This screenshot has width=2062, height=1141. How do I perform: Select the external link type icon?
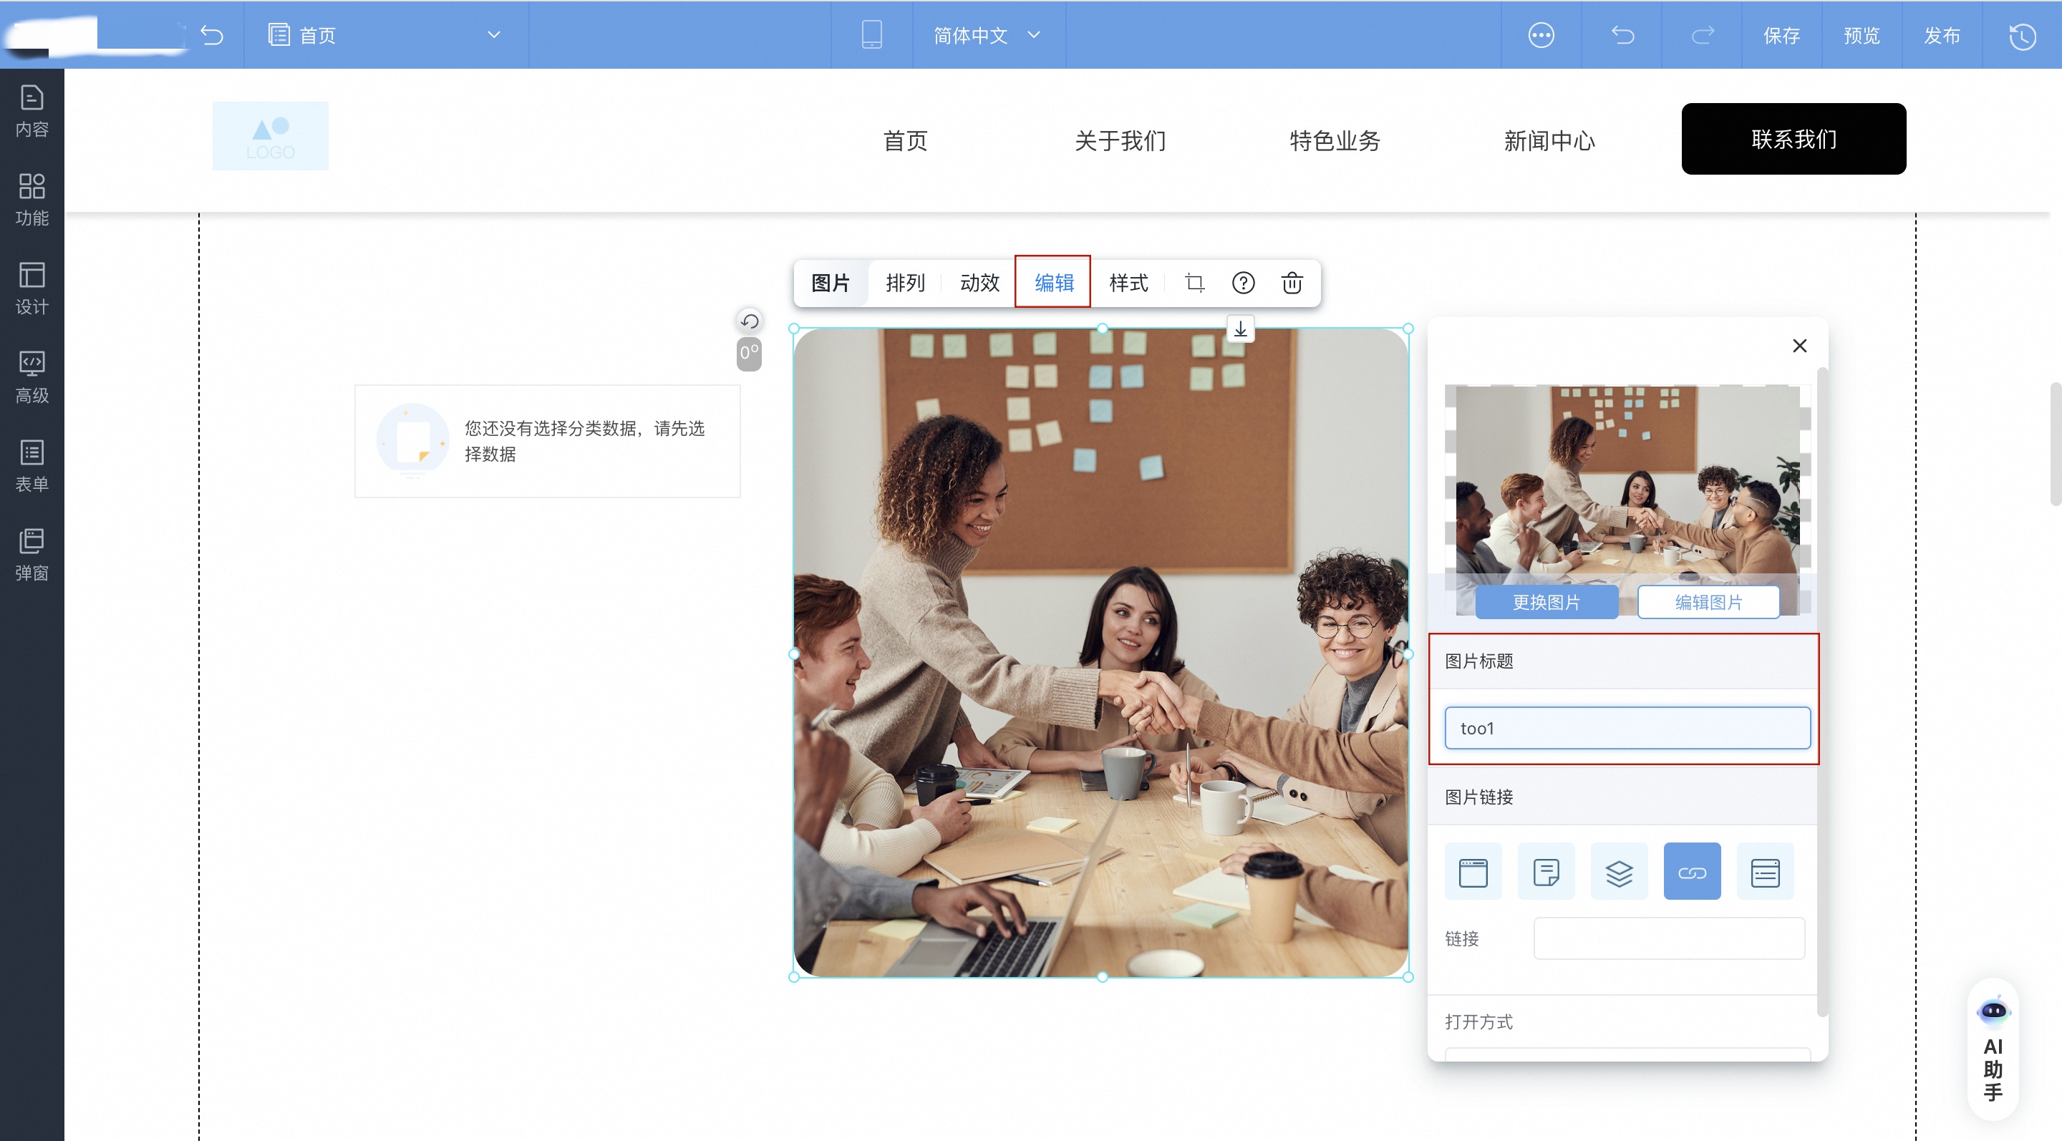pyautogui.click(x=1691, y=871)
